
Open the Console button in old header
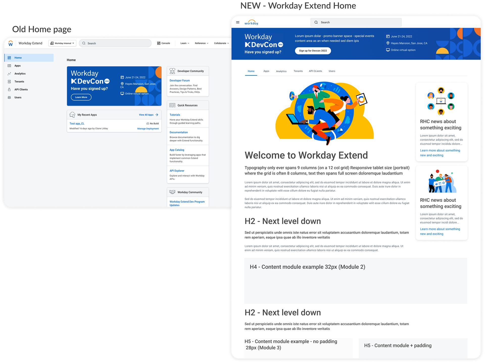(x=163, y=43)
